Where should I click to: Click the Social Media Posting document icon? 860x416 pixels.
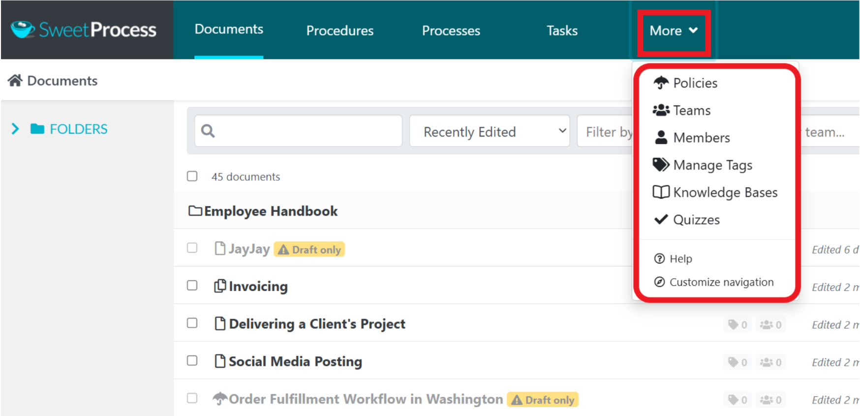220,361
